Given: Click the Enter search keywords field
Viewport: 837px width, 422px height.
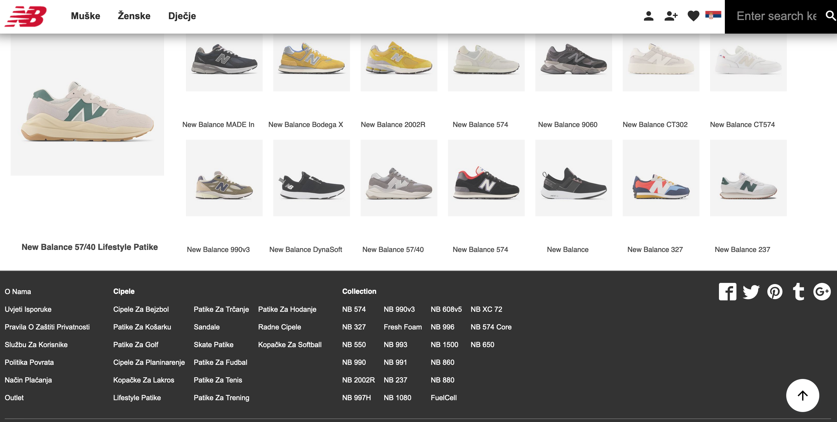Looking at the screenshot, I should click(776, 16).
